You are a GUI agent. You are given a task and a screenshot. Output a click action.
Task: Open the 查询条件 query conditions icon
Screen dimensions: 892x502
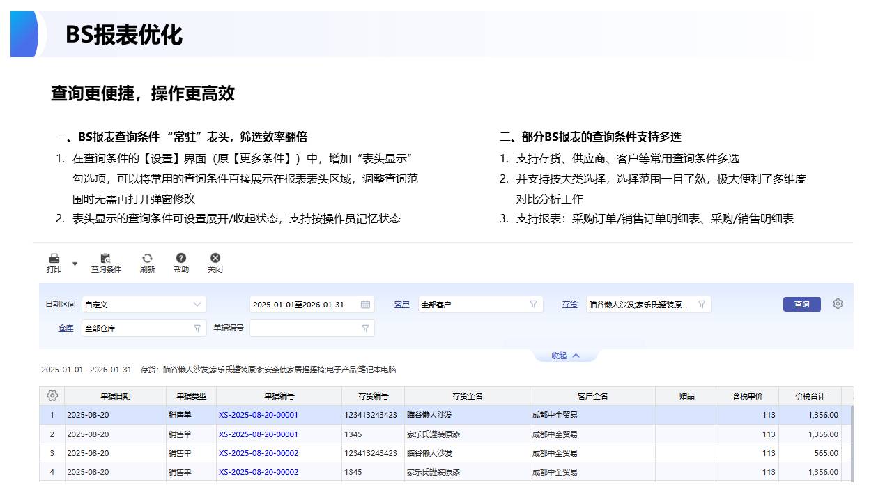106,259
